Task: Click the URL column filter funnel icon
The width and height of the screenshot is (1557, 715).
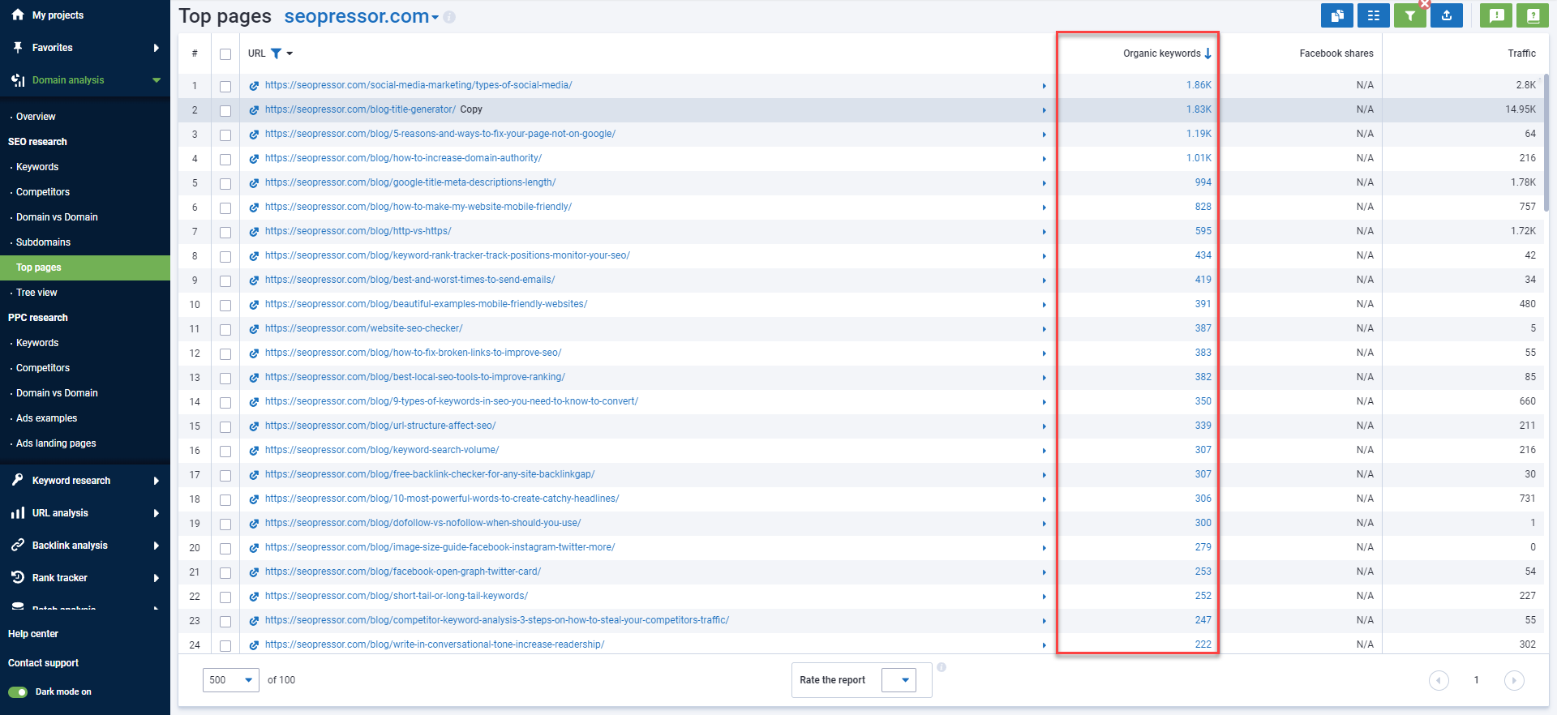Action: pos(276,54)
